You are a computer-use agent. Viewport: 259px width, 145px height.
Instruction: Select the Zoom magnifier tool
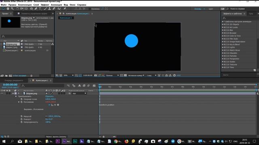coord(12,8)
